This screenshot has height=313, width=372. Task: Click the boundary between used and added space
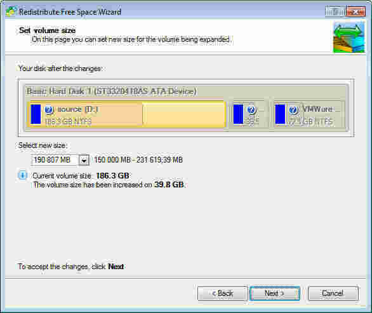tap(143, 114)
